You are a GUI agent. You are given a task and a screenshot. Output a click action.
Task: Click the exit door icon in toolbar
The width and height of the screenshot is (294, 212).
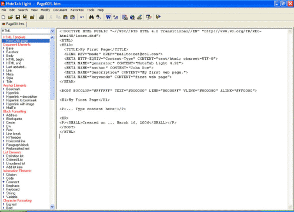pos(158,17)
